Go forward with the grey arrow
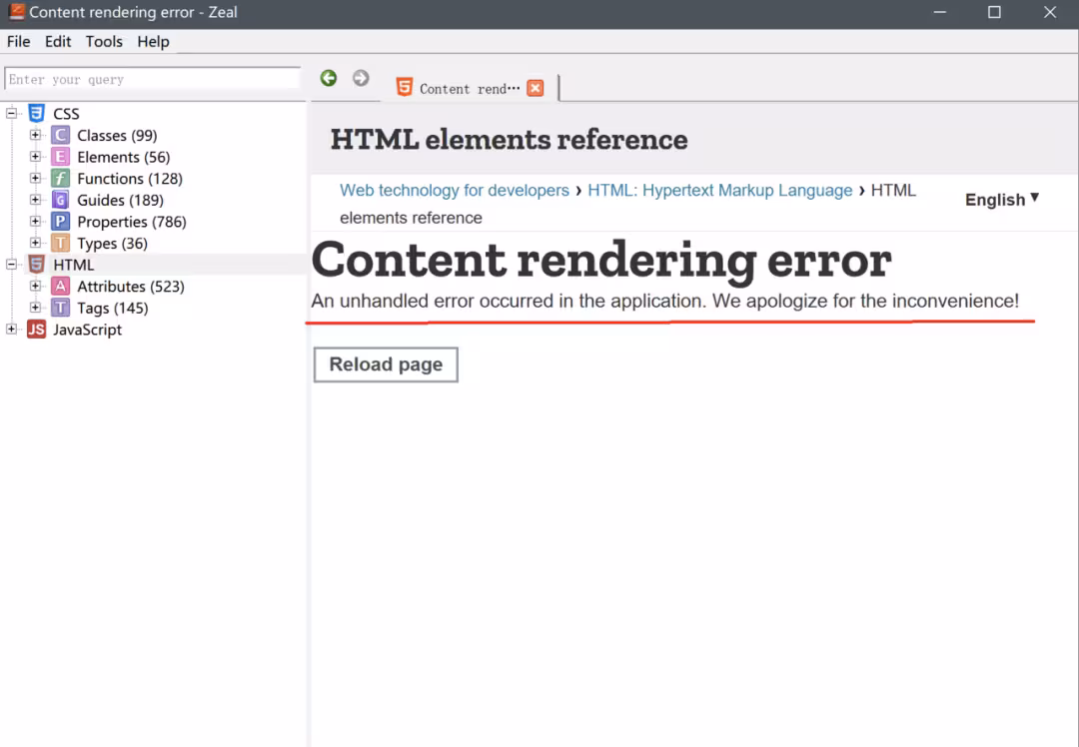1079x747 pixels. click(x=361, y=79)
